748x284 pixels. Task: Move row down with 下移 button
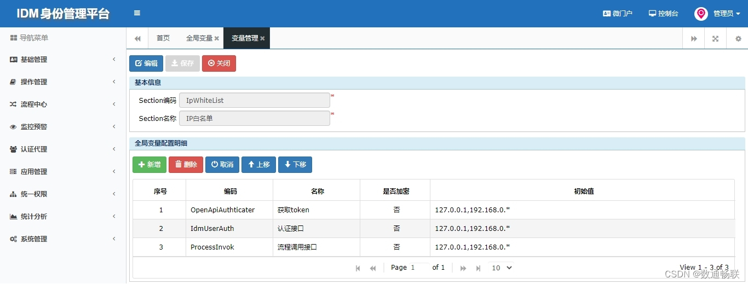tap(295, 165)
